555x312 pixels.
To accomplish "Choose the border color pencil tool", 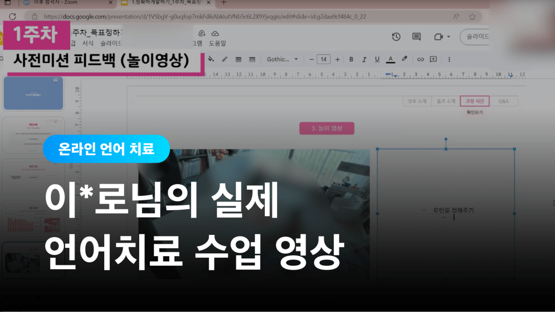I will 224,59.
